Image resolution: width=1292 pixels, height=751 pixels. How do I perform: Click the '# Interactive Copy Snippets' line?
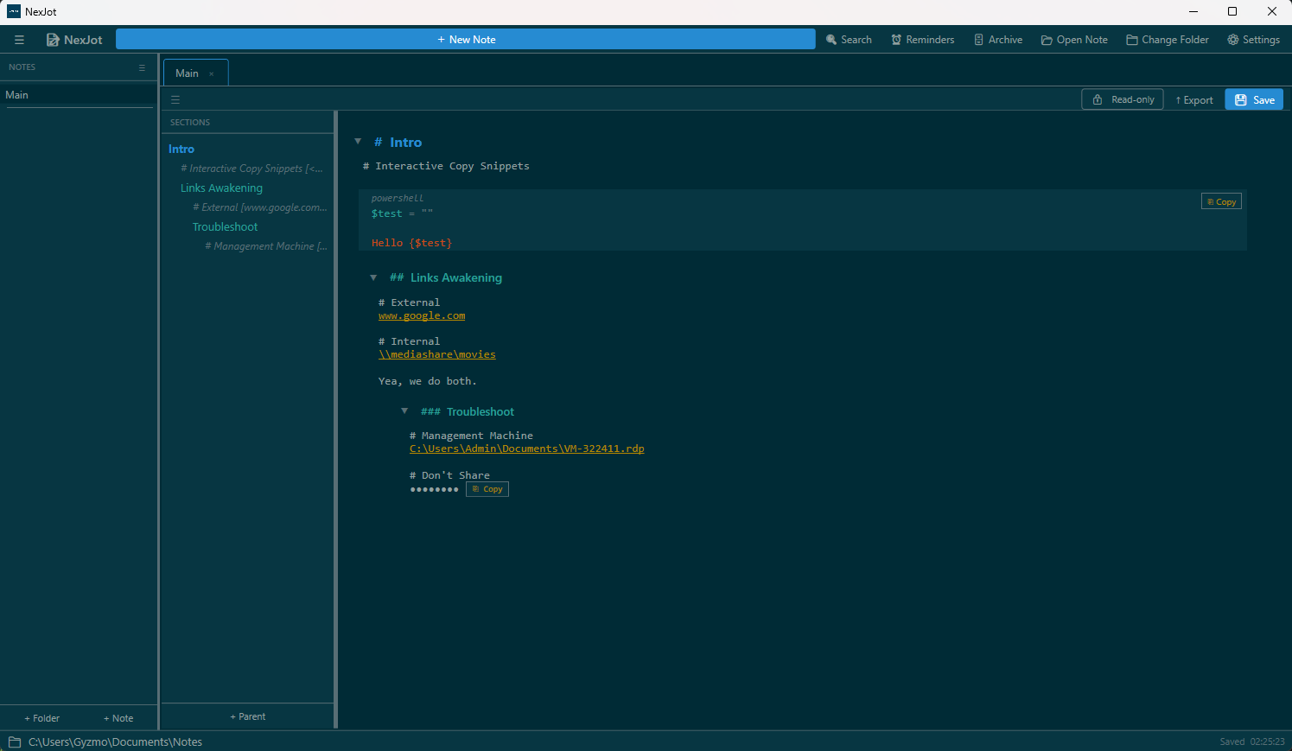446,166
